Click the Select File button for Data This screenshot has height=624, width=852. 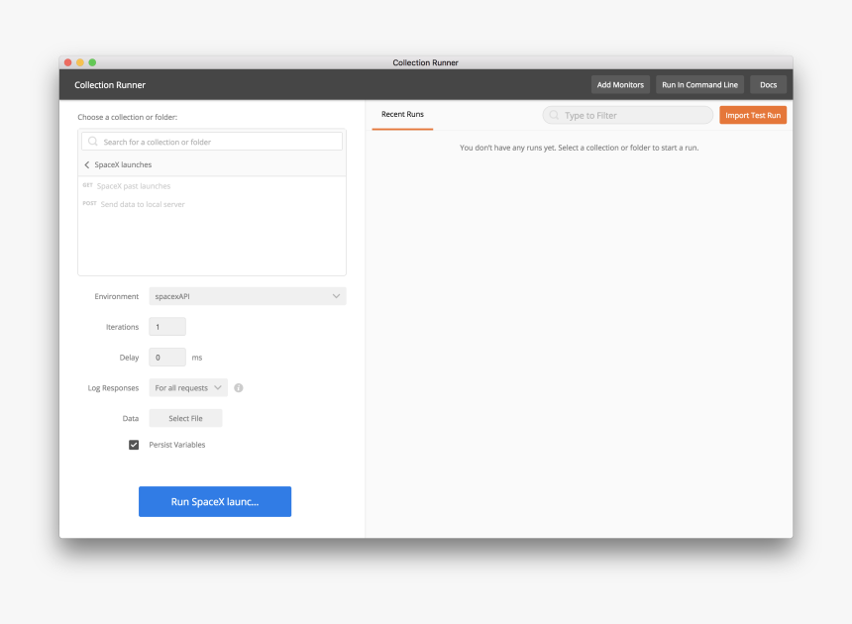[185, 418]
